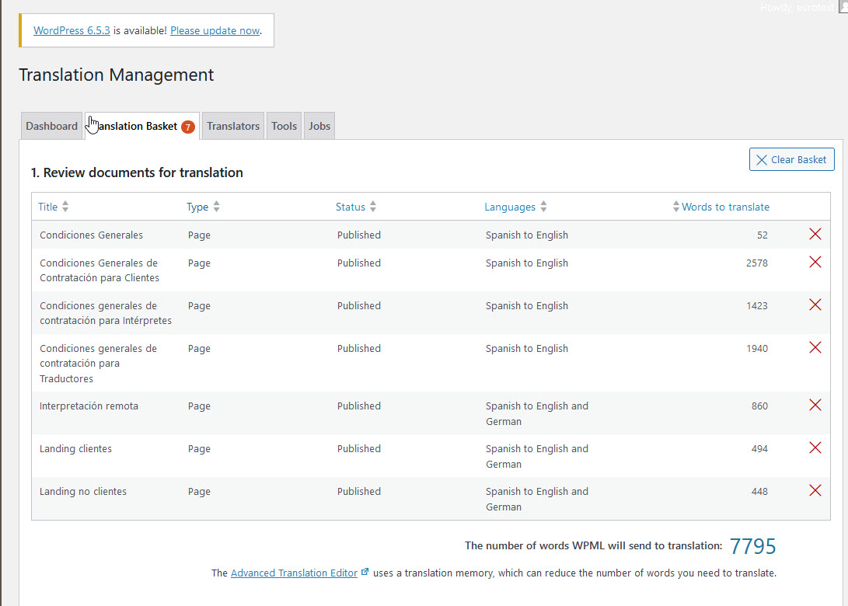This screenshot has height=606, width=848.
Task: Open the Tools tab
Action: (284, 126)
